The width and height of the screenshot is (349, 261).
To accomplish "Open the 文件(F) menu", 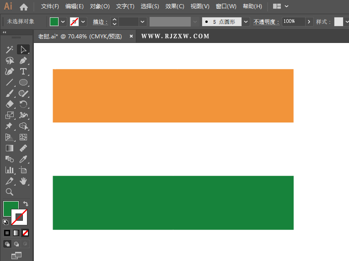I will (50, 6).
